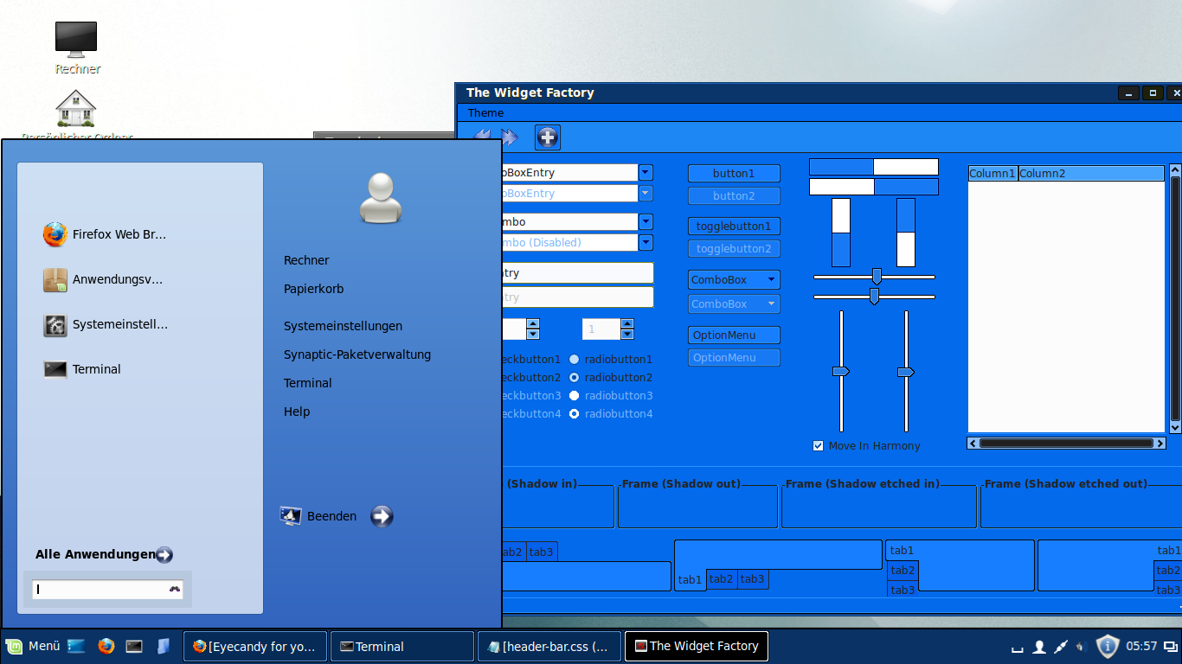
Task: Open the enabled ComboBox dropdown
Action: 734,280
